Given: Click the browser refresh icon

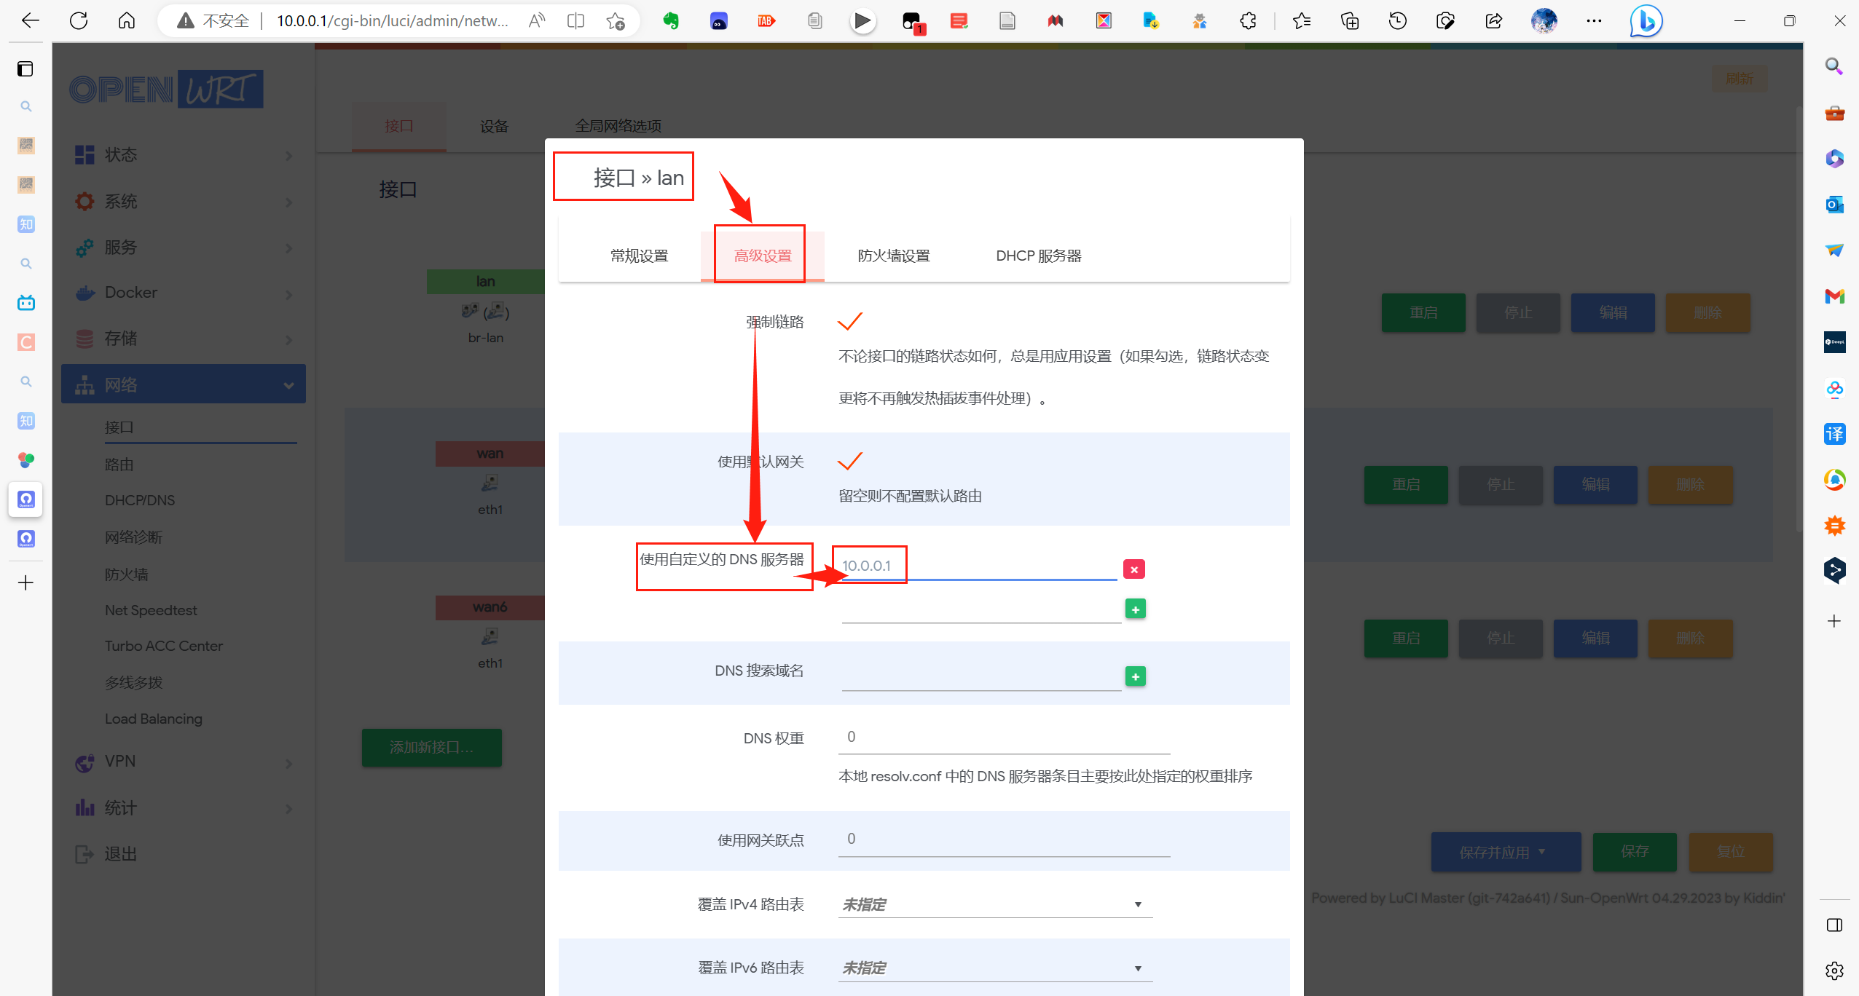Looking at the screenshot, I should pyautogui.click(x=79, y=20).
